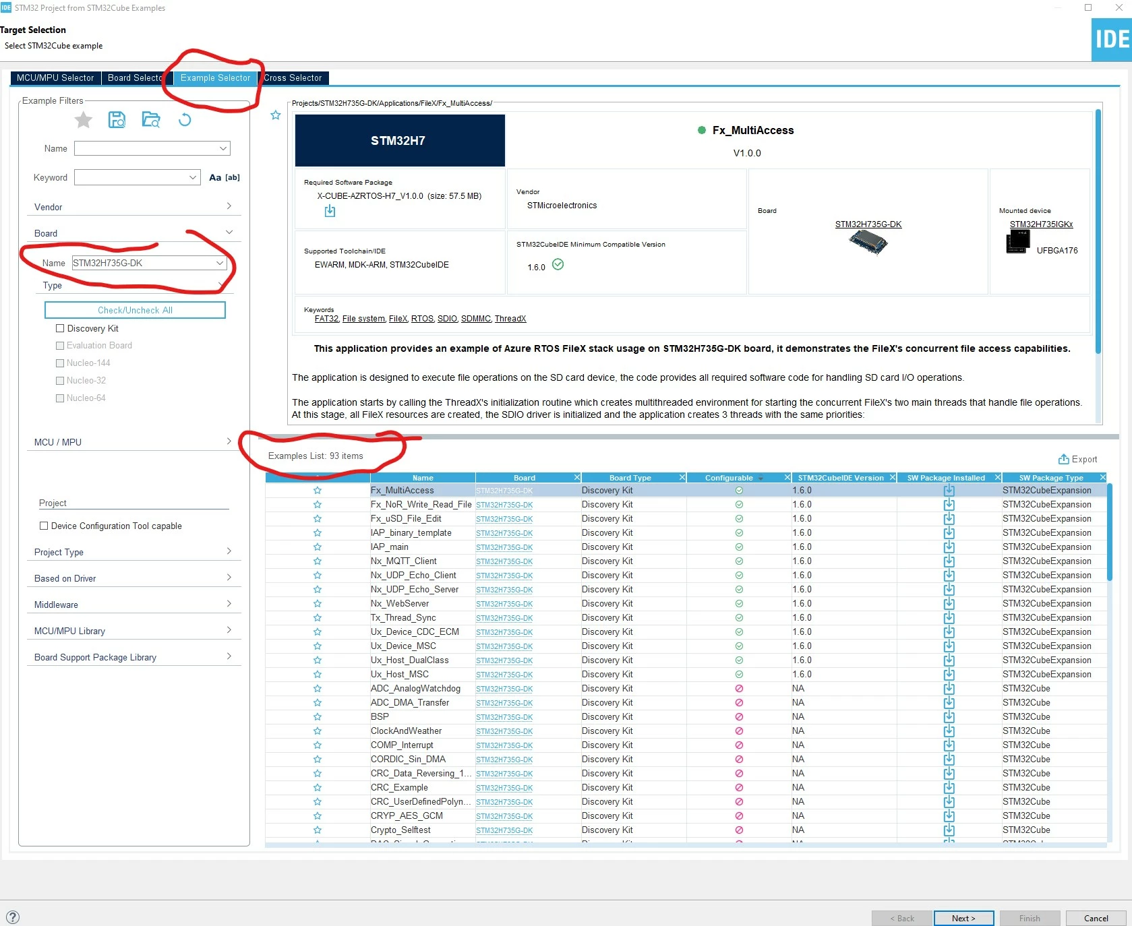The width and height of the screenshot is (1132, 926).
Task: Expand the Middleware filter section
Action: [x=229, y=604]
